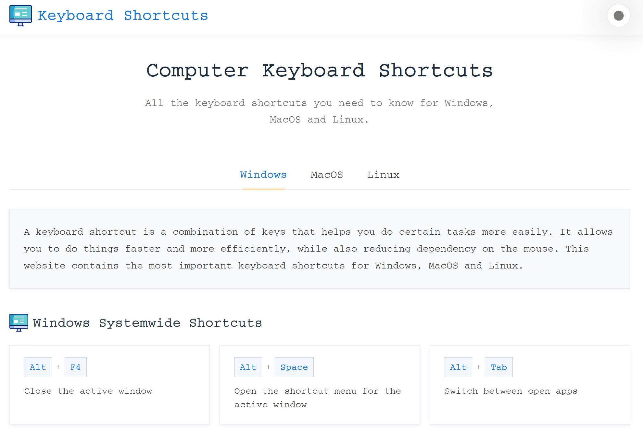This screenshot has height=431, width=643.
Task: Click the Open the shortcut menu description text
Action: pyautogui.click(x=318, y=398)
